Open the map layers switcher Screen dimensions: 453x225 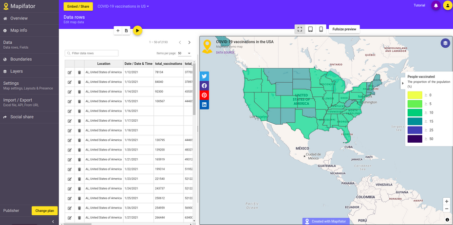tap(445, 43)
